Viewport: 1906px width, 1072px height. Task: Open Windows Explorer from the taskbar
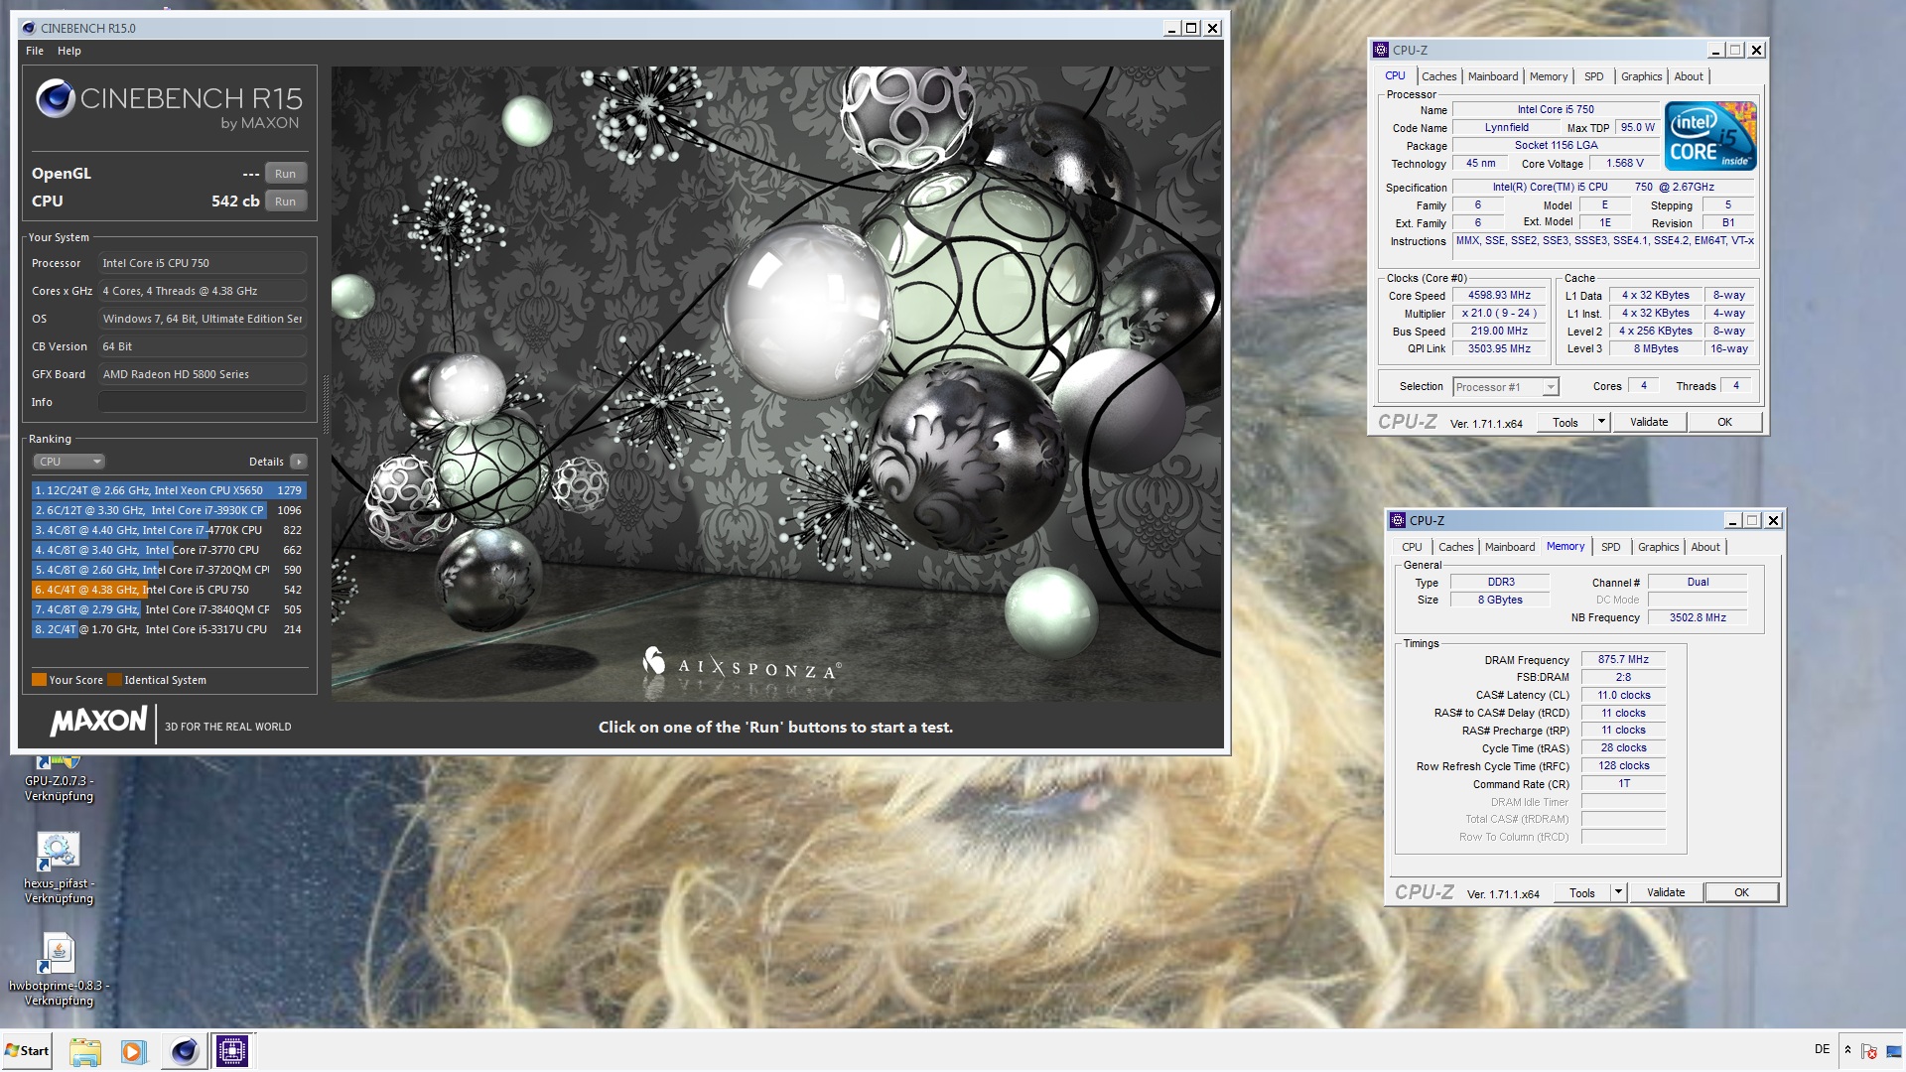pyautogui.click(x=85, y=1051)
